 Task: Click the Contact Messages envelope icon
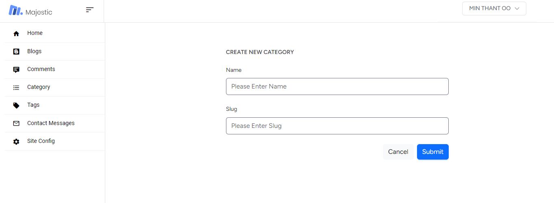(16, 123)
